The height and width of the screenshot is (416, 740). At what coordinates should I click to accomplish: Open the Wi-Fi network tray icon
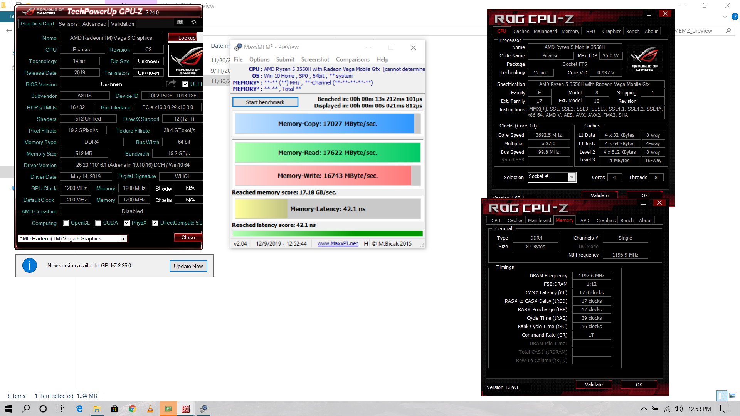(667, 409)
